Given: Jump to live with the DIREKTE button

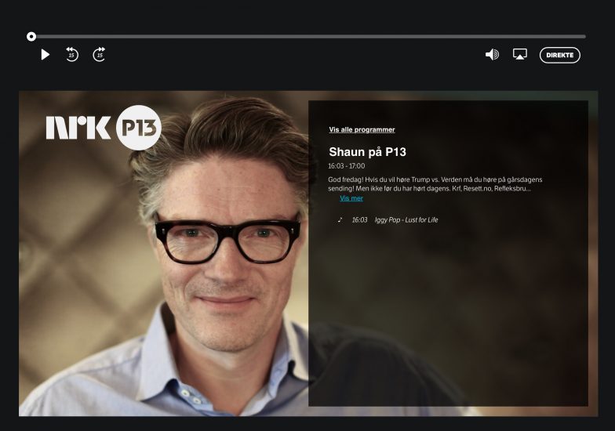Looking at the screenshot, I should (x=559, y=55).
